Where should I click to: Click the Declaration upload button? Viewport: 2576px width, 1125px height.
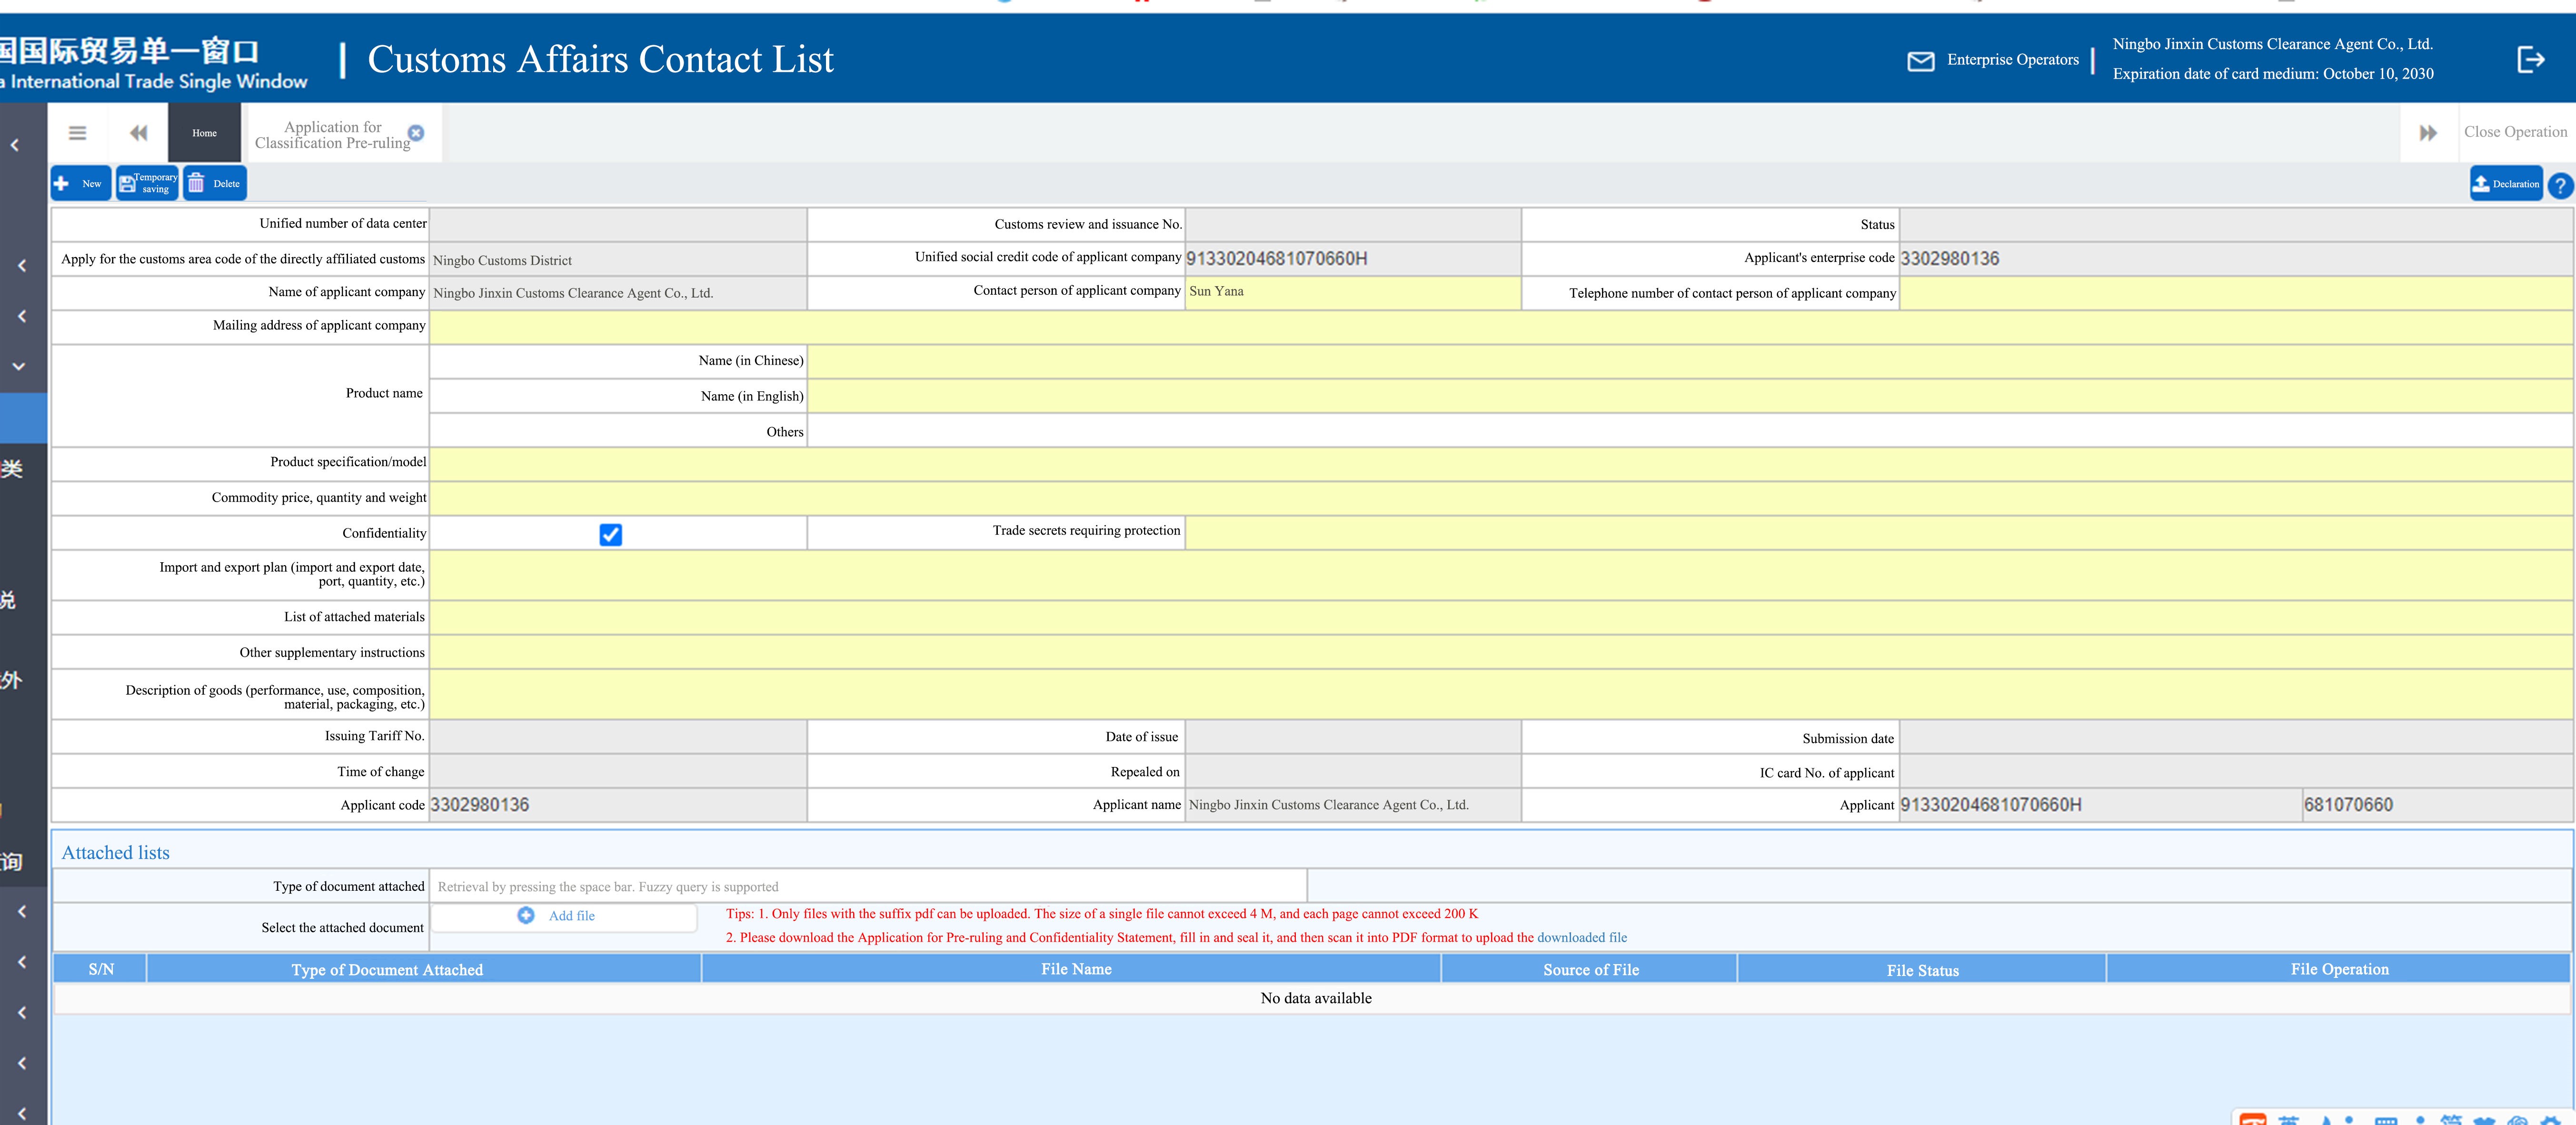pos(2506,184)
